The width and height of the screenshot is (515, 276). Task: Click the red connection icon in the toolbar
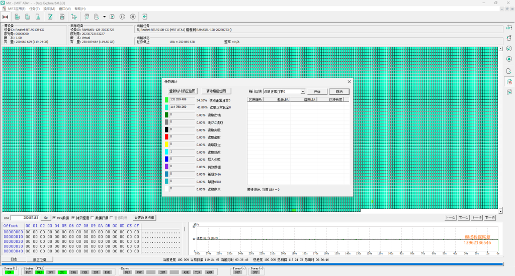click(x=5, y=17)
